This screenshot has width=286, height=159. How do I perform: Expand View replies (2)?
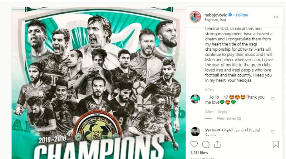(229, 118)
